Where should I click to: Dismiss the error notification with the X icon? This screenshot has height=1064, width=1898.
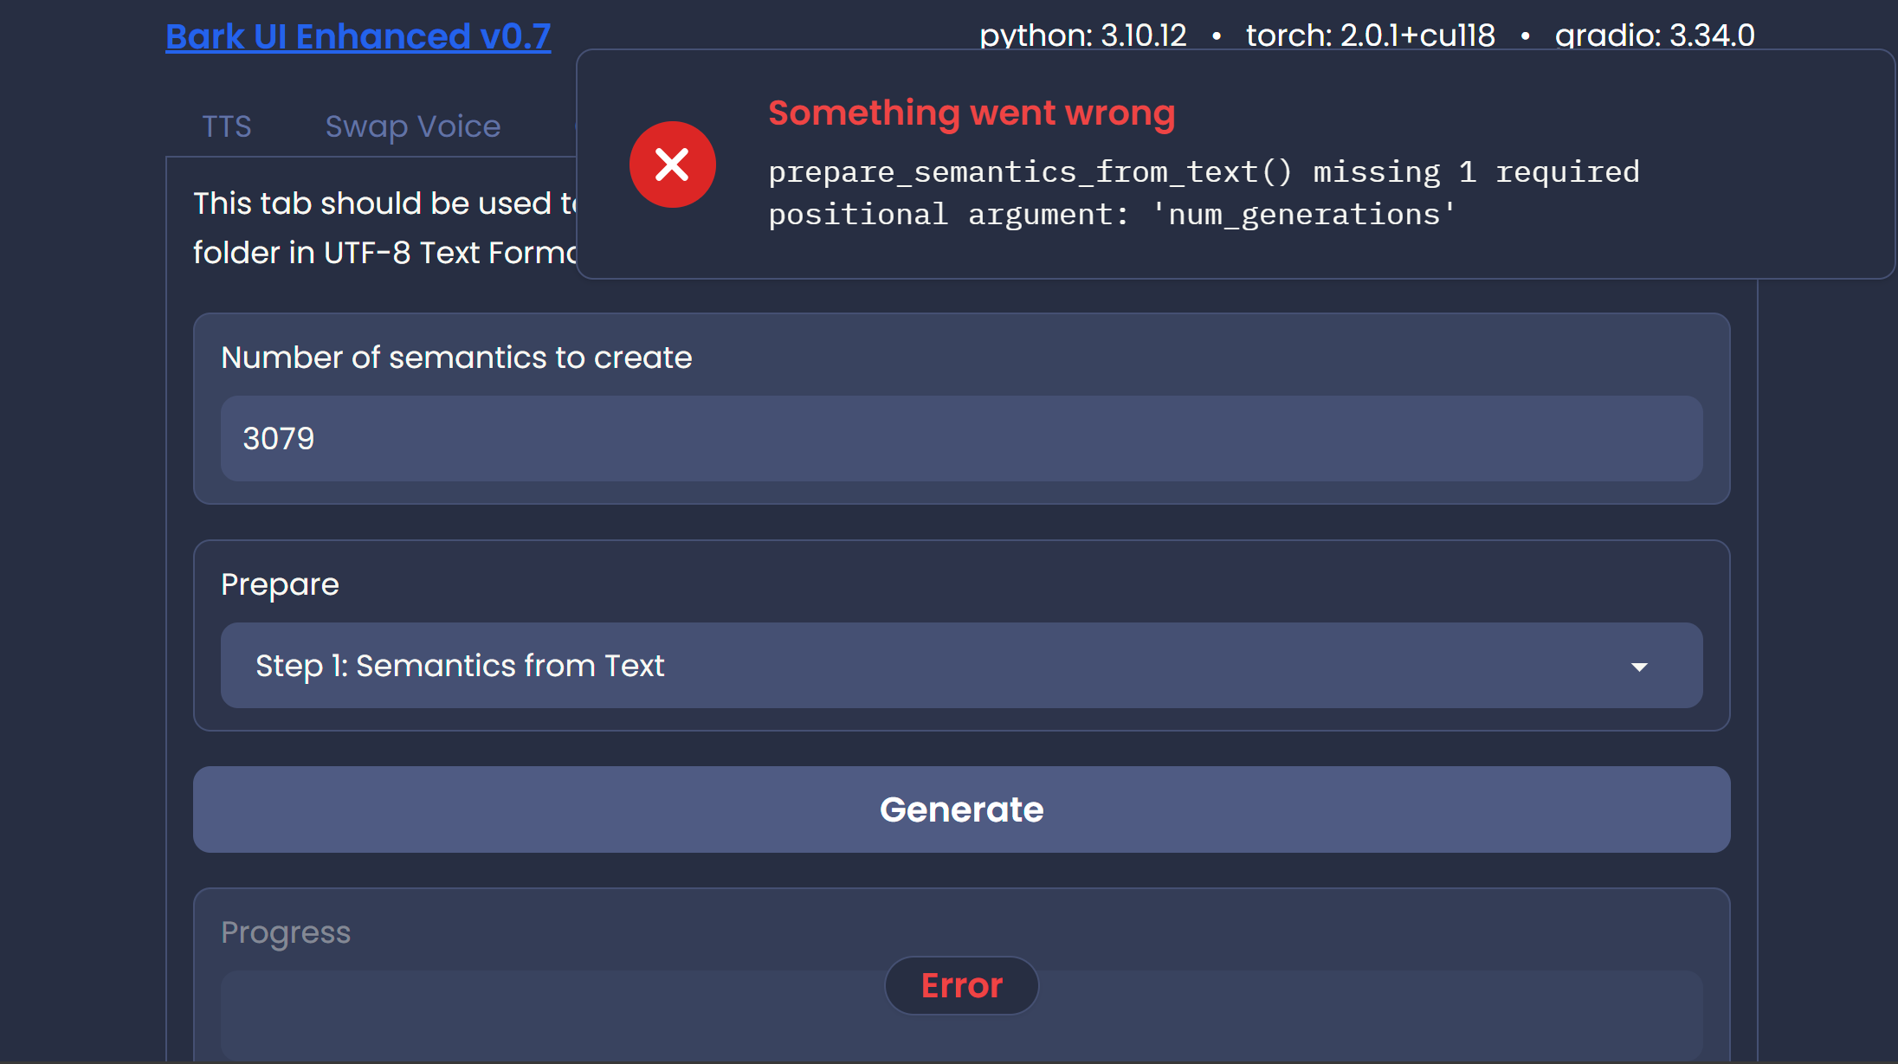[x=673, y=164]
